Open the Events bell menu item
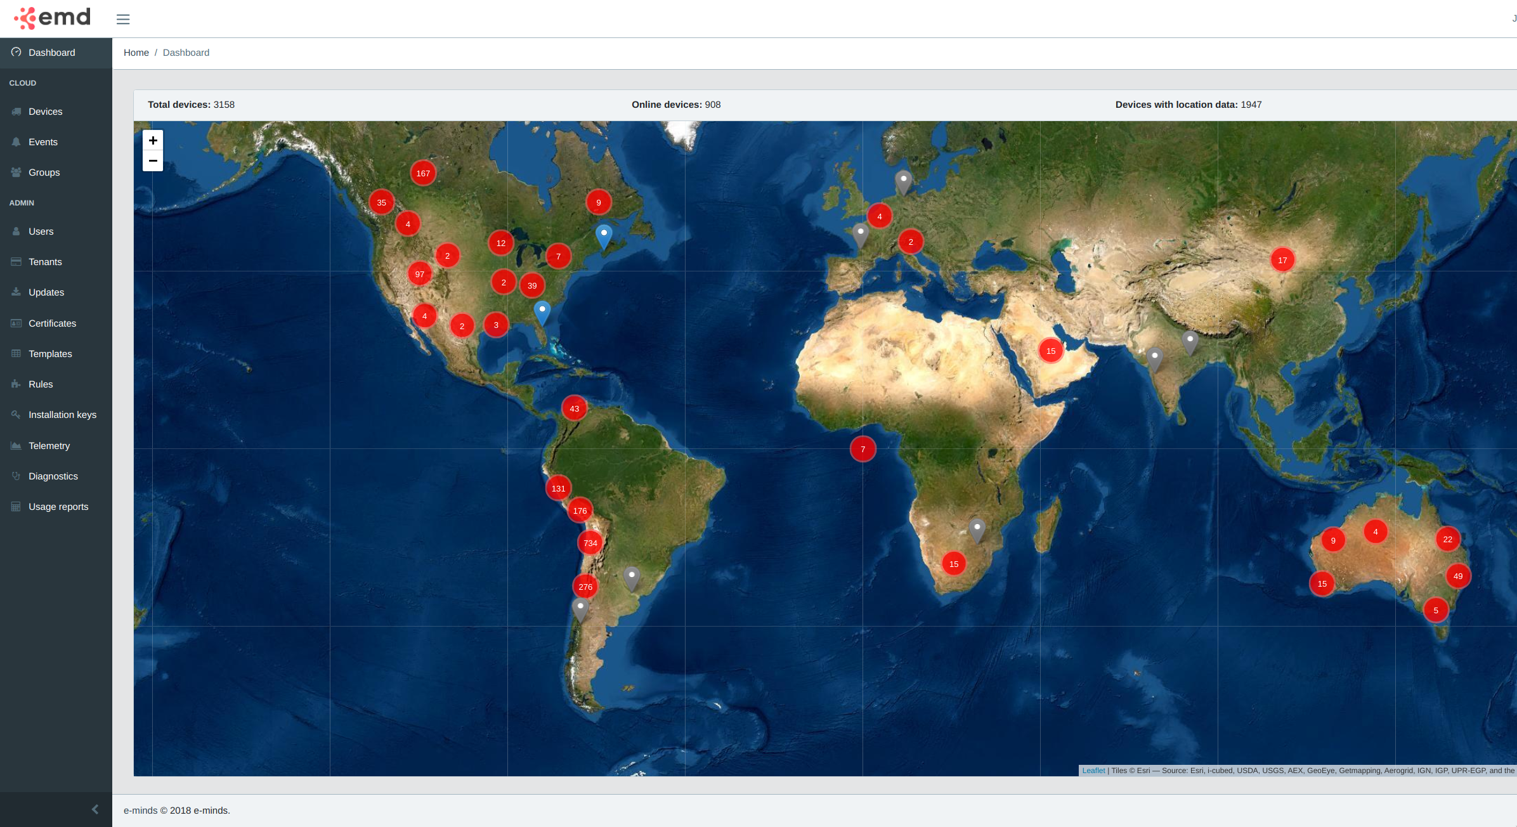Screen dimensions: 1517x827 click(42, 142)
